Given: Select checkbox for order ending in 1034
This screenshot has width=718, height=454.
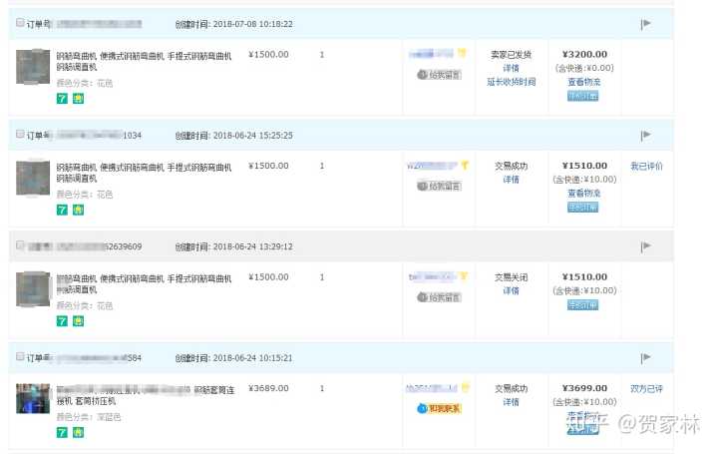Looking at the screenshot, I should tap(20, 134).
